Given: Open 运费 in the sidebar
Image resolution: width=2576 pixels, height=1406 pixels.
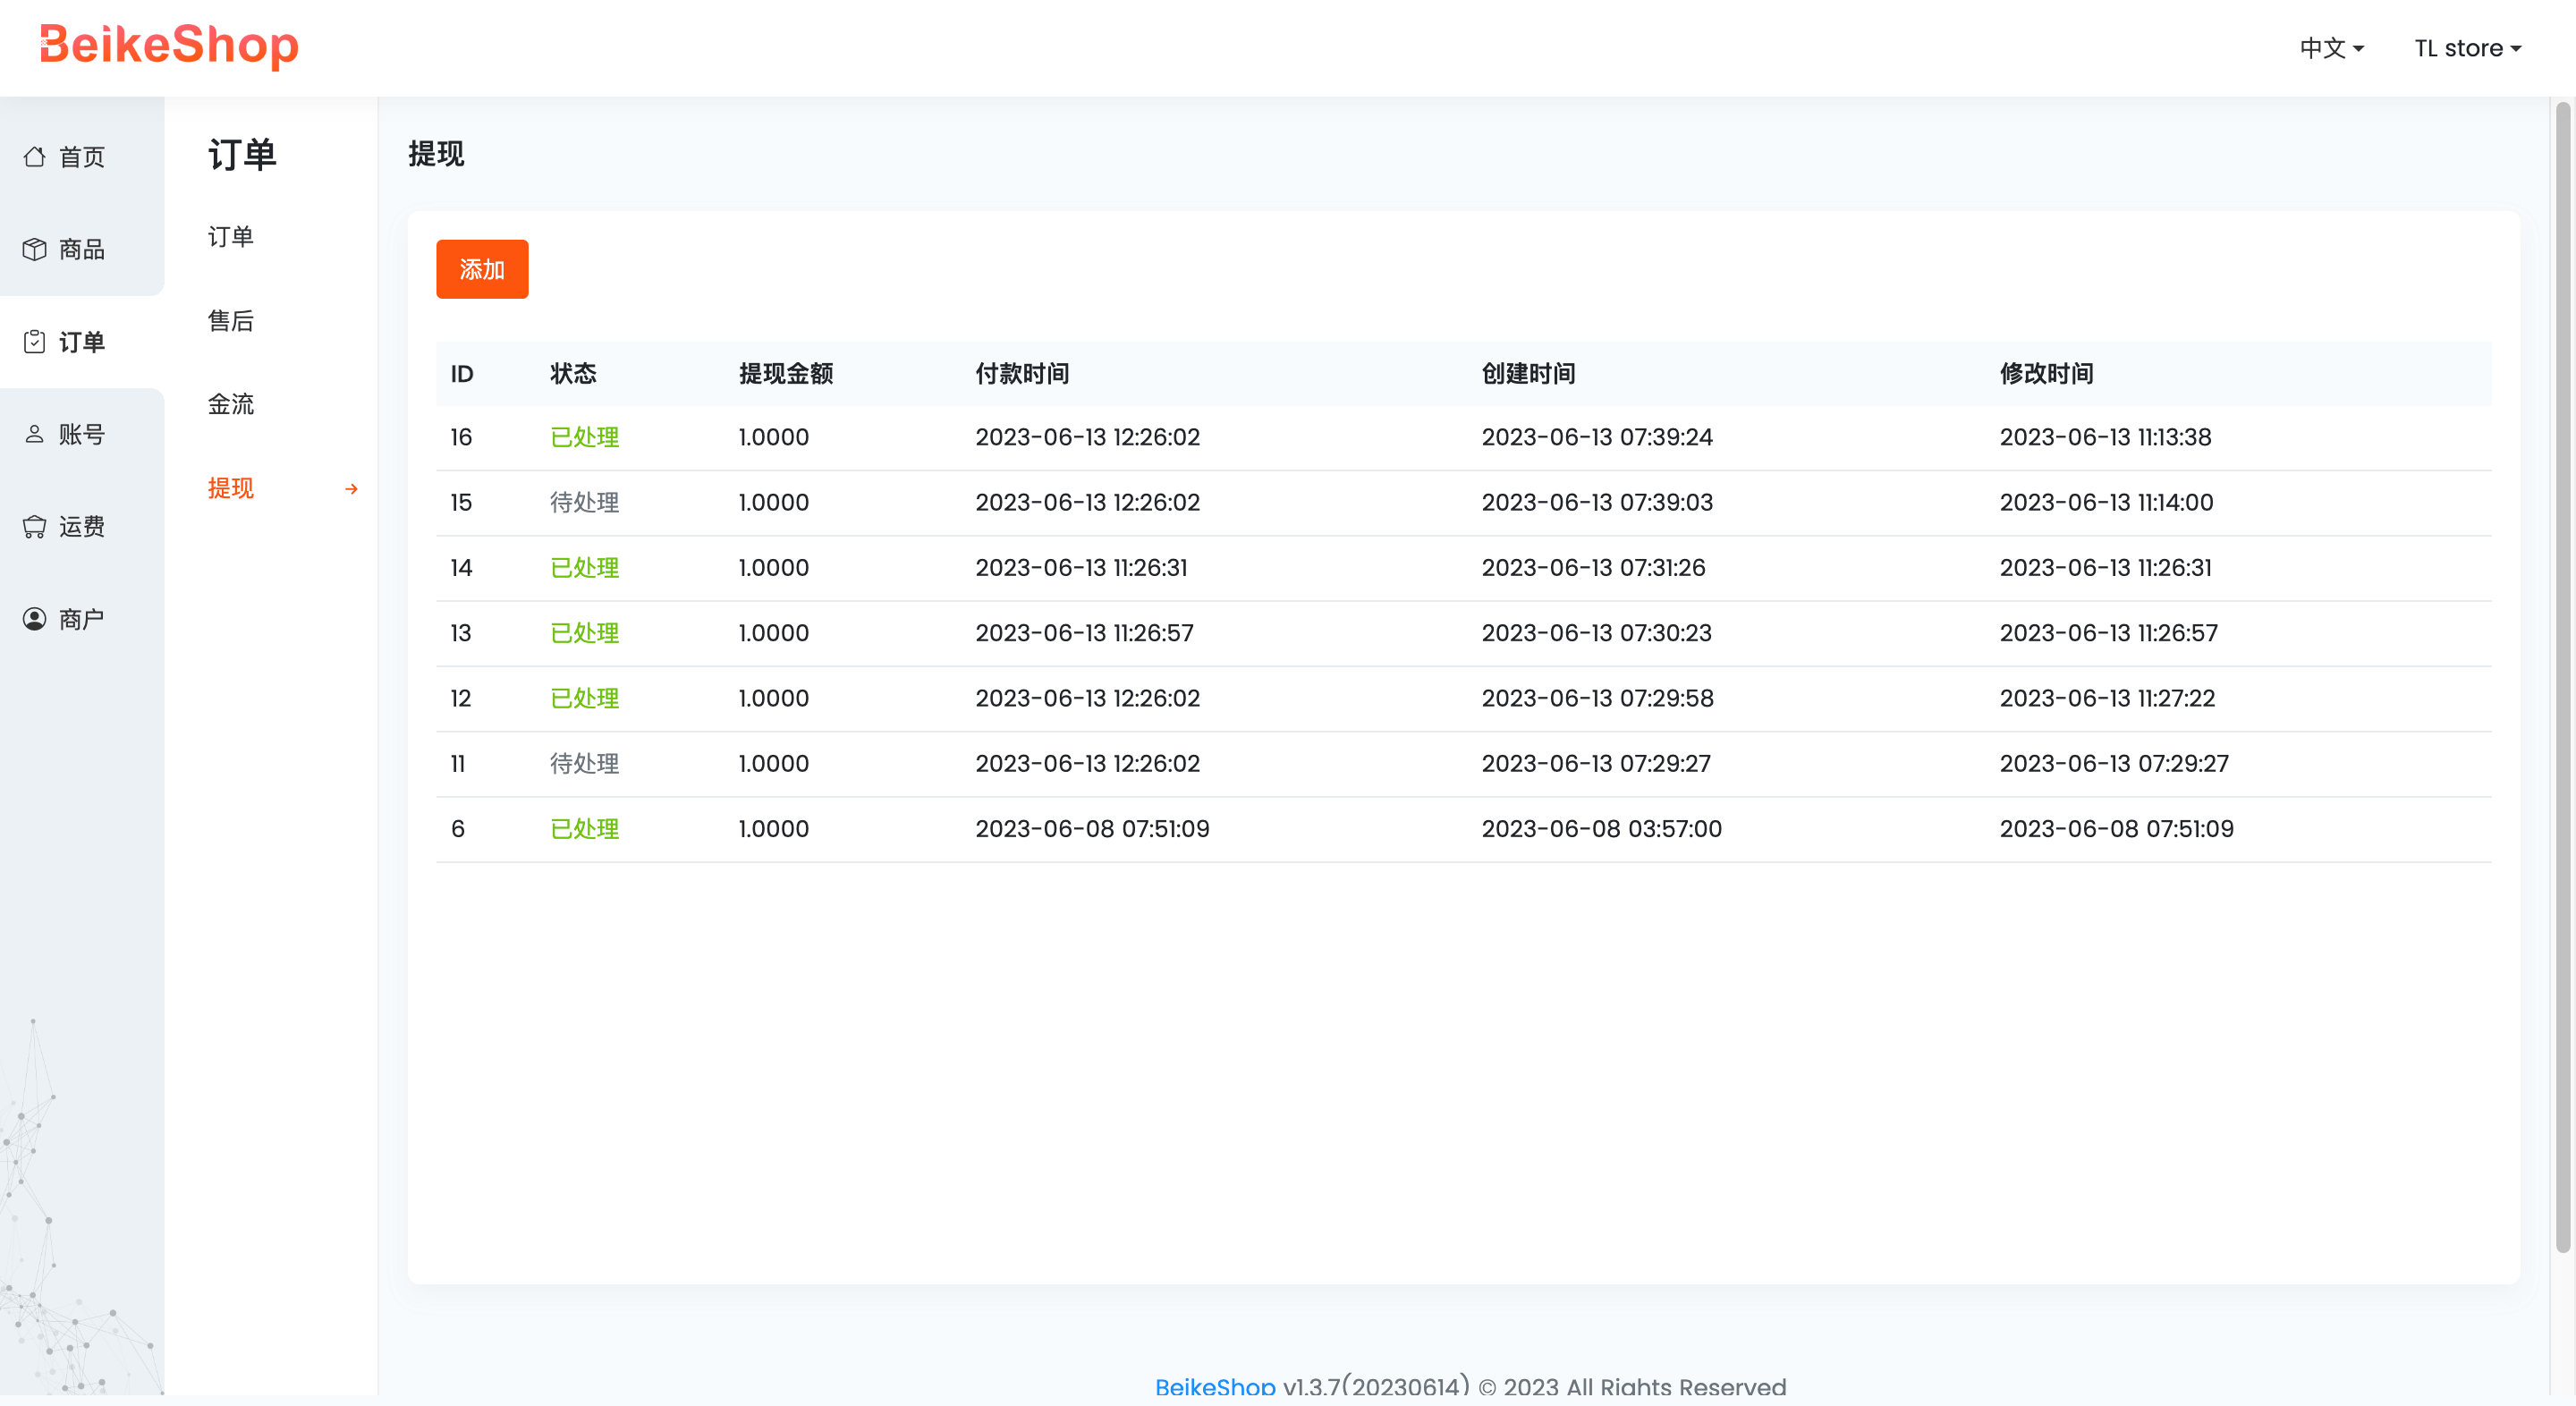Looking at the screenshot, I should tap(82, 527).
